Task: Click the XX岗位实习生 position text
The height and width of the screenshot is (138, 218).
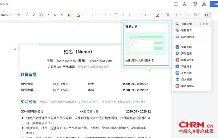Action: (x=89, y=111)
